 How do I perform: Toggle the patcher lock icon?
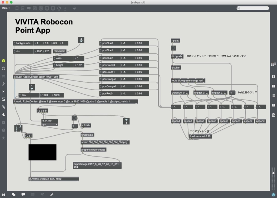coord(4,194)
